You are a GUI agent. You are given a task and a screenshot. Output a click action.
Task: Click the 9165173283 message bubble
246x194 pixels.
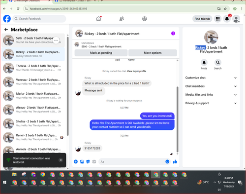pyautogui.click(x=92, y=148)
